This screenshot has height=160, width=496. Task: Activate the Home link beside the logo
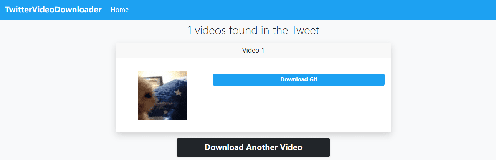click(119, 10)
